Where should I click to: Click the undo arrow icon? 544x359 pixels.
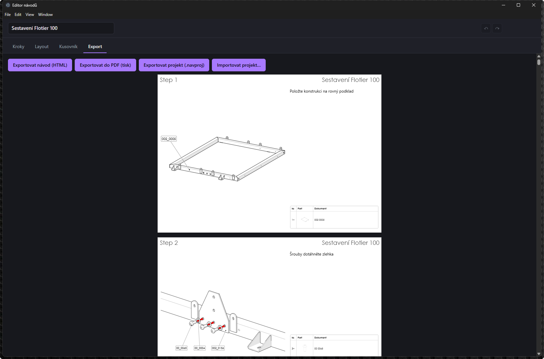(x=486, y=28)
